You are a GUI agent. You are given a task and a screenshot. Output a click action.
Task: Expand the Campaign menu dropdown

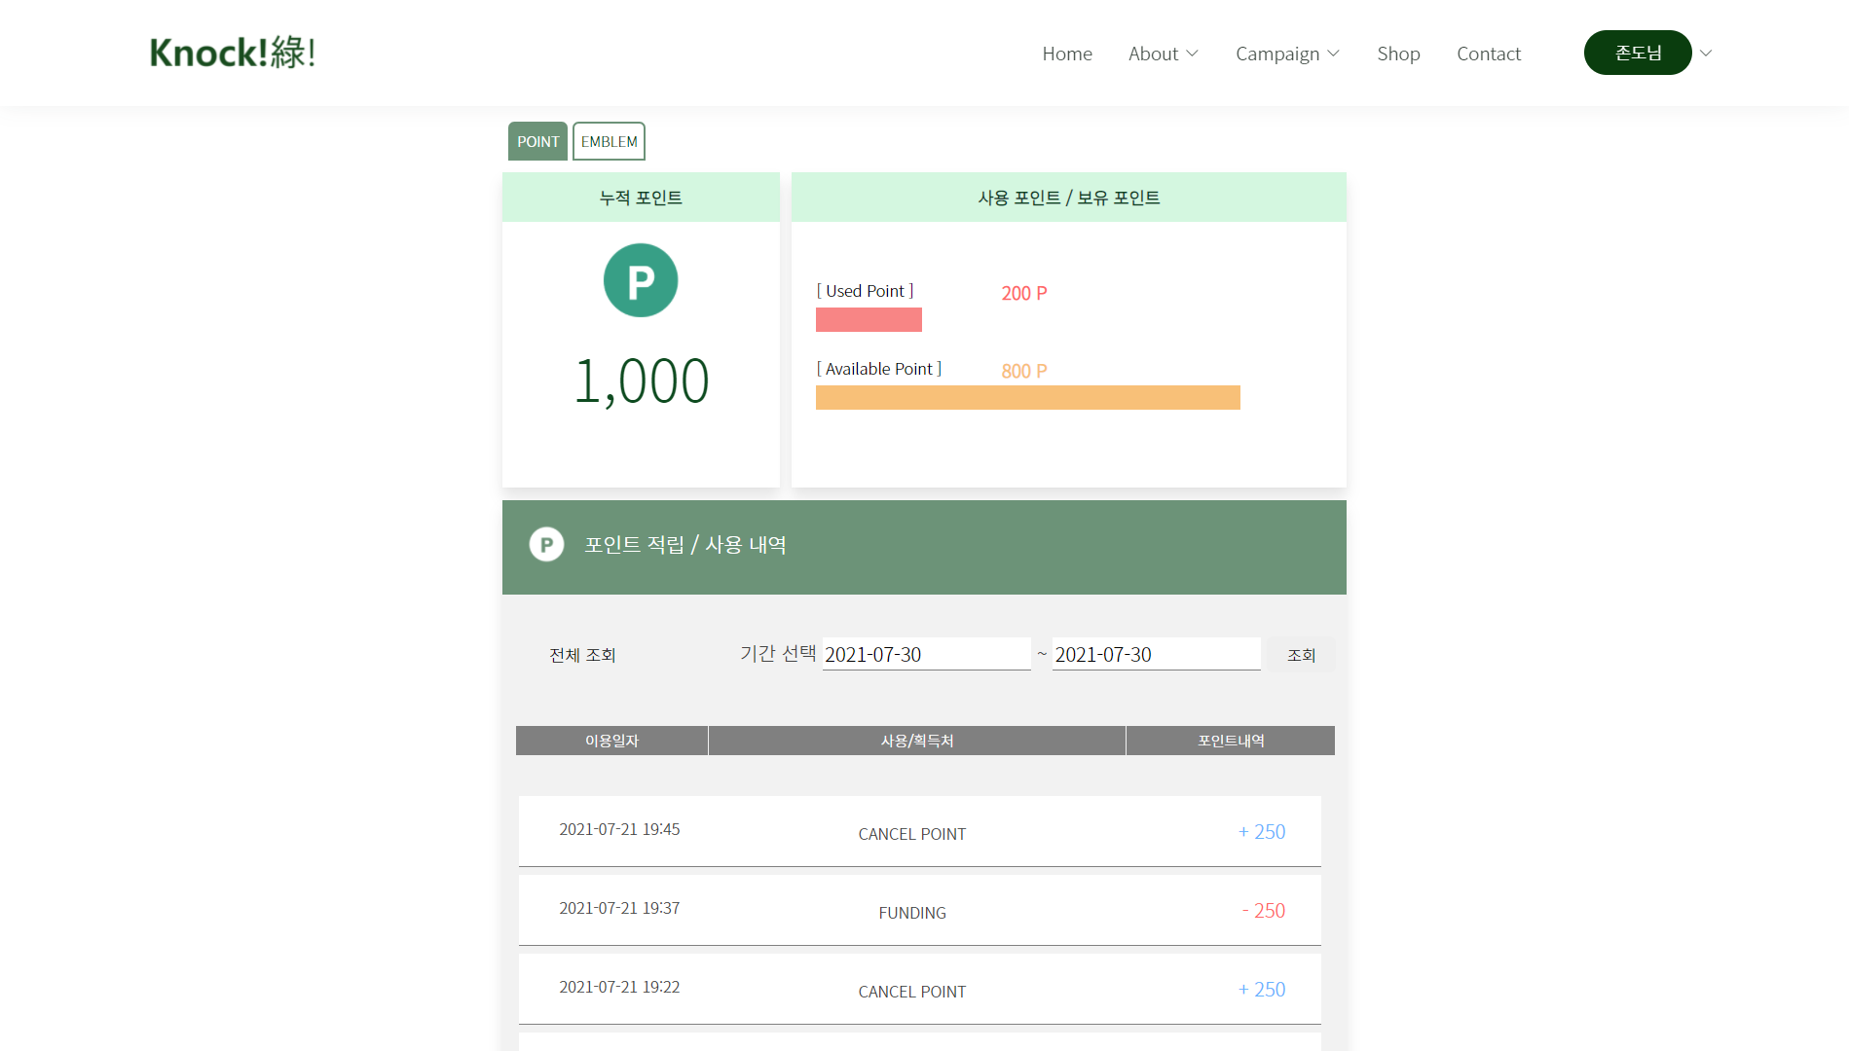(x=1287, y=54)
